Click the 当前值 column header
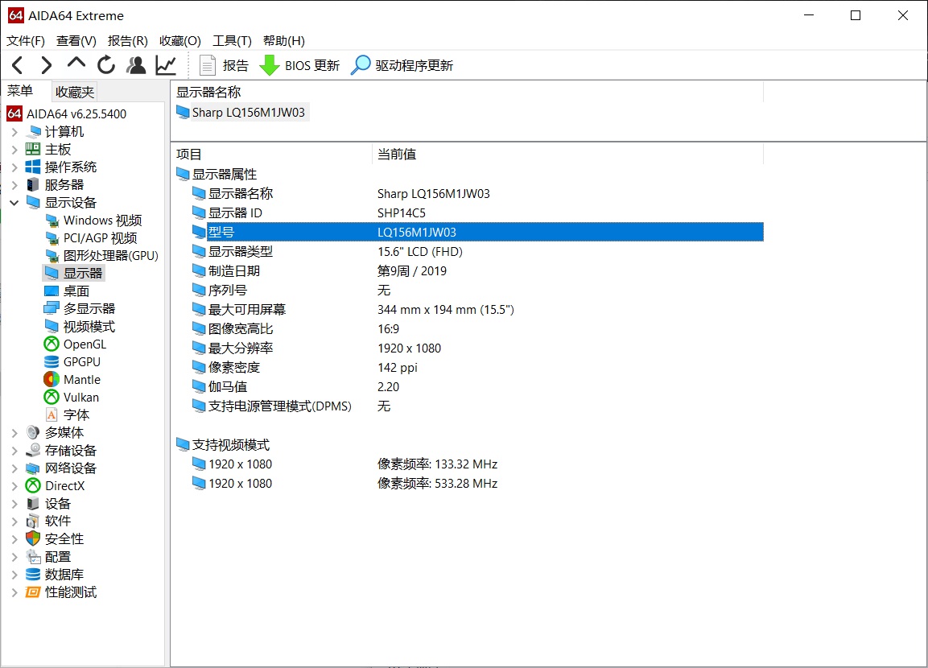The image size is (928, 668). [x=568, y=155]
